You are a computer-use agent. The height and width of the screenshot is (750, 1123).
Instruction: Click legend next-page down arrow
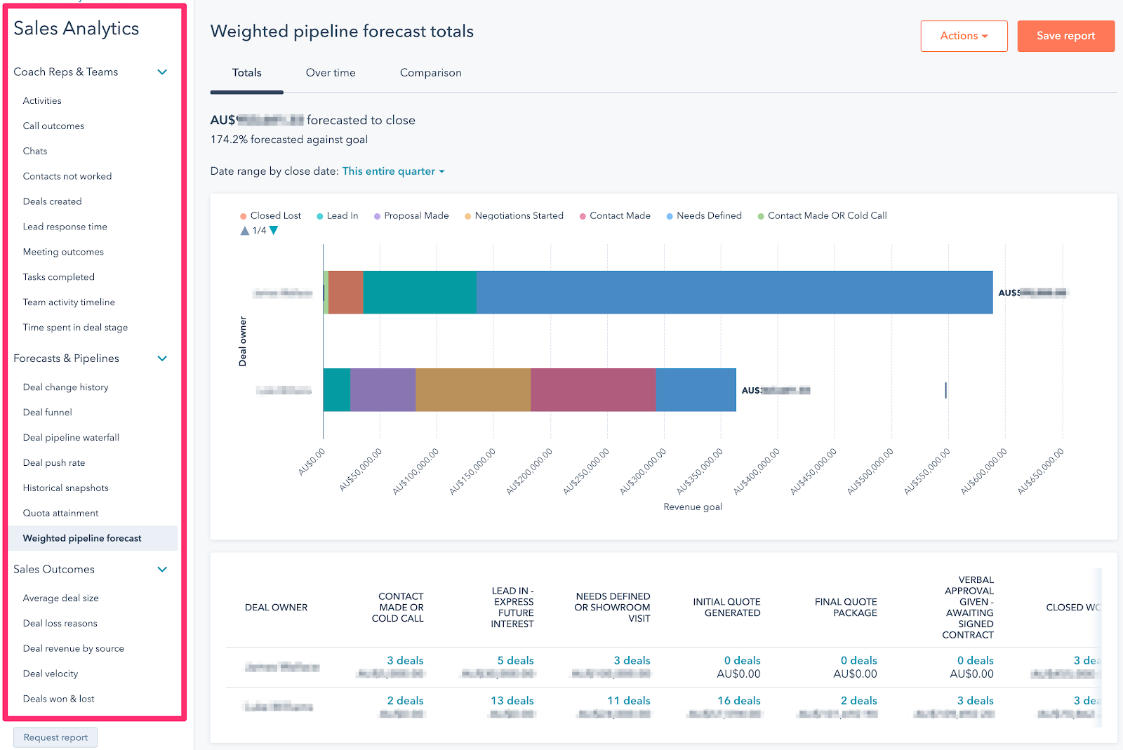pos(274,230)
